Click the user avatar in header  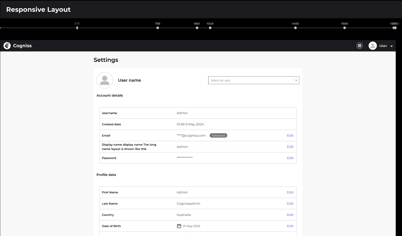tap(373, 46)
